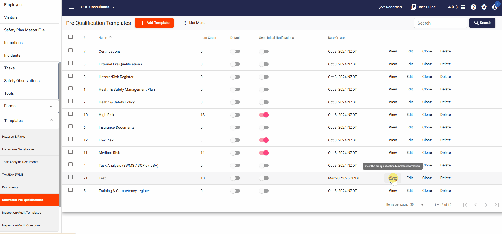Open Hazardous Substances templates
The image size is (502, 234).
coord(18,149)
